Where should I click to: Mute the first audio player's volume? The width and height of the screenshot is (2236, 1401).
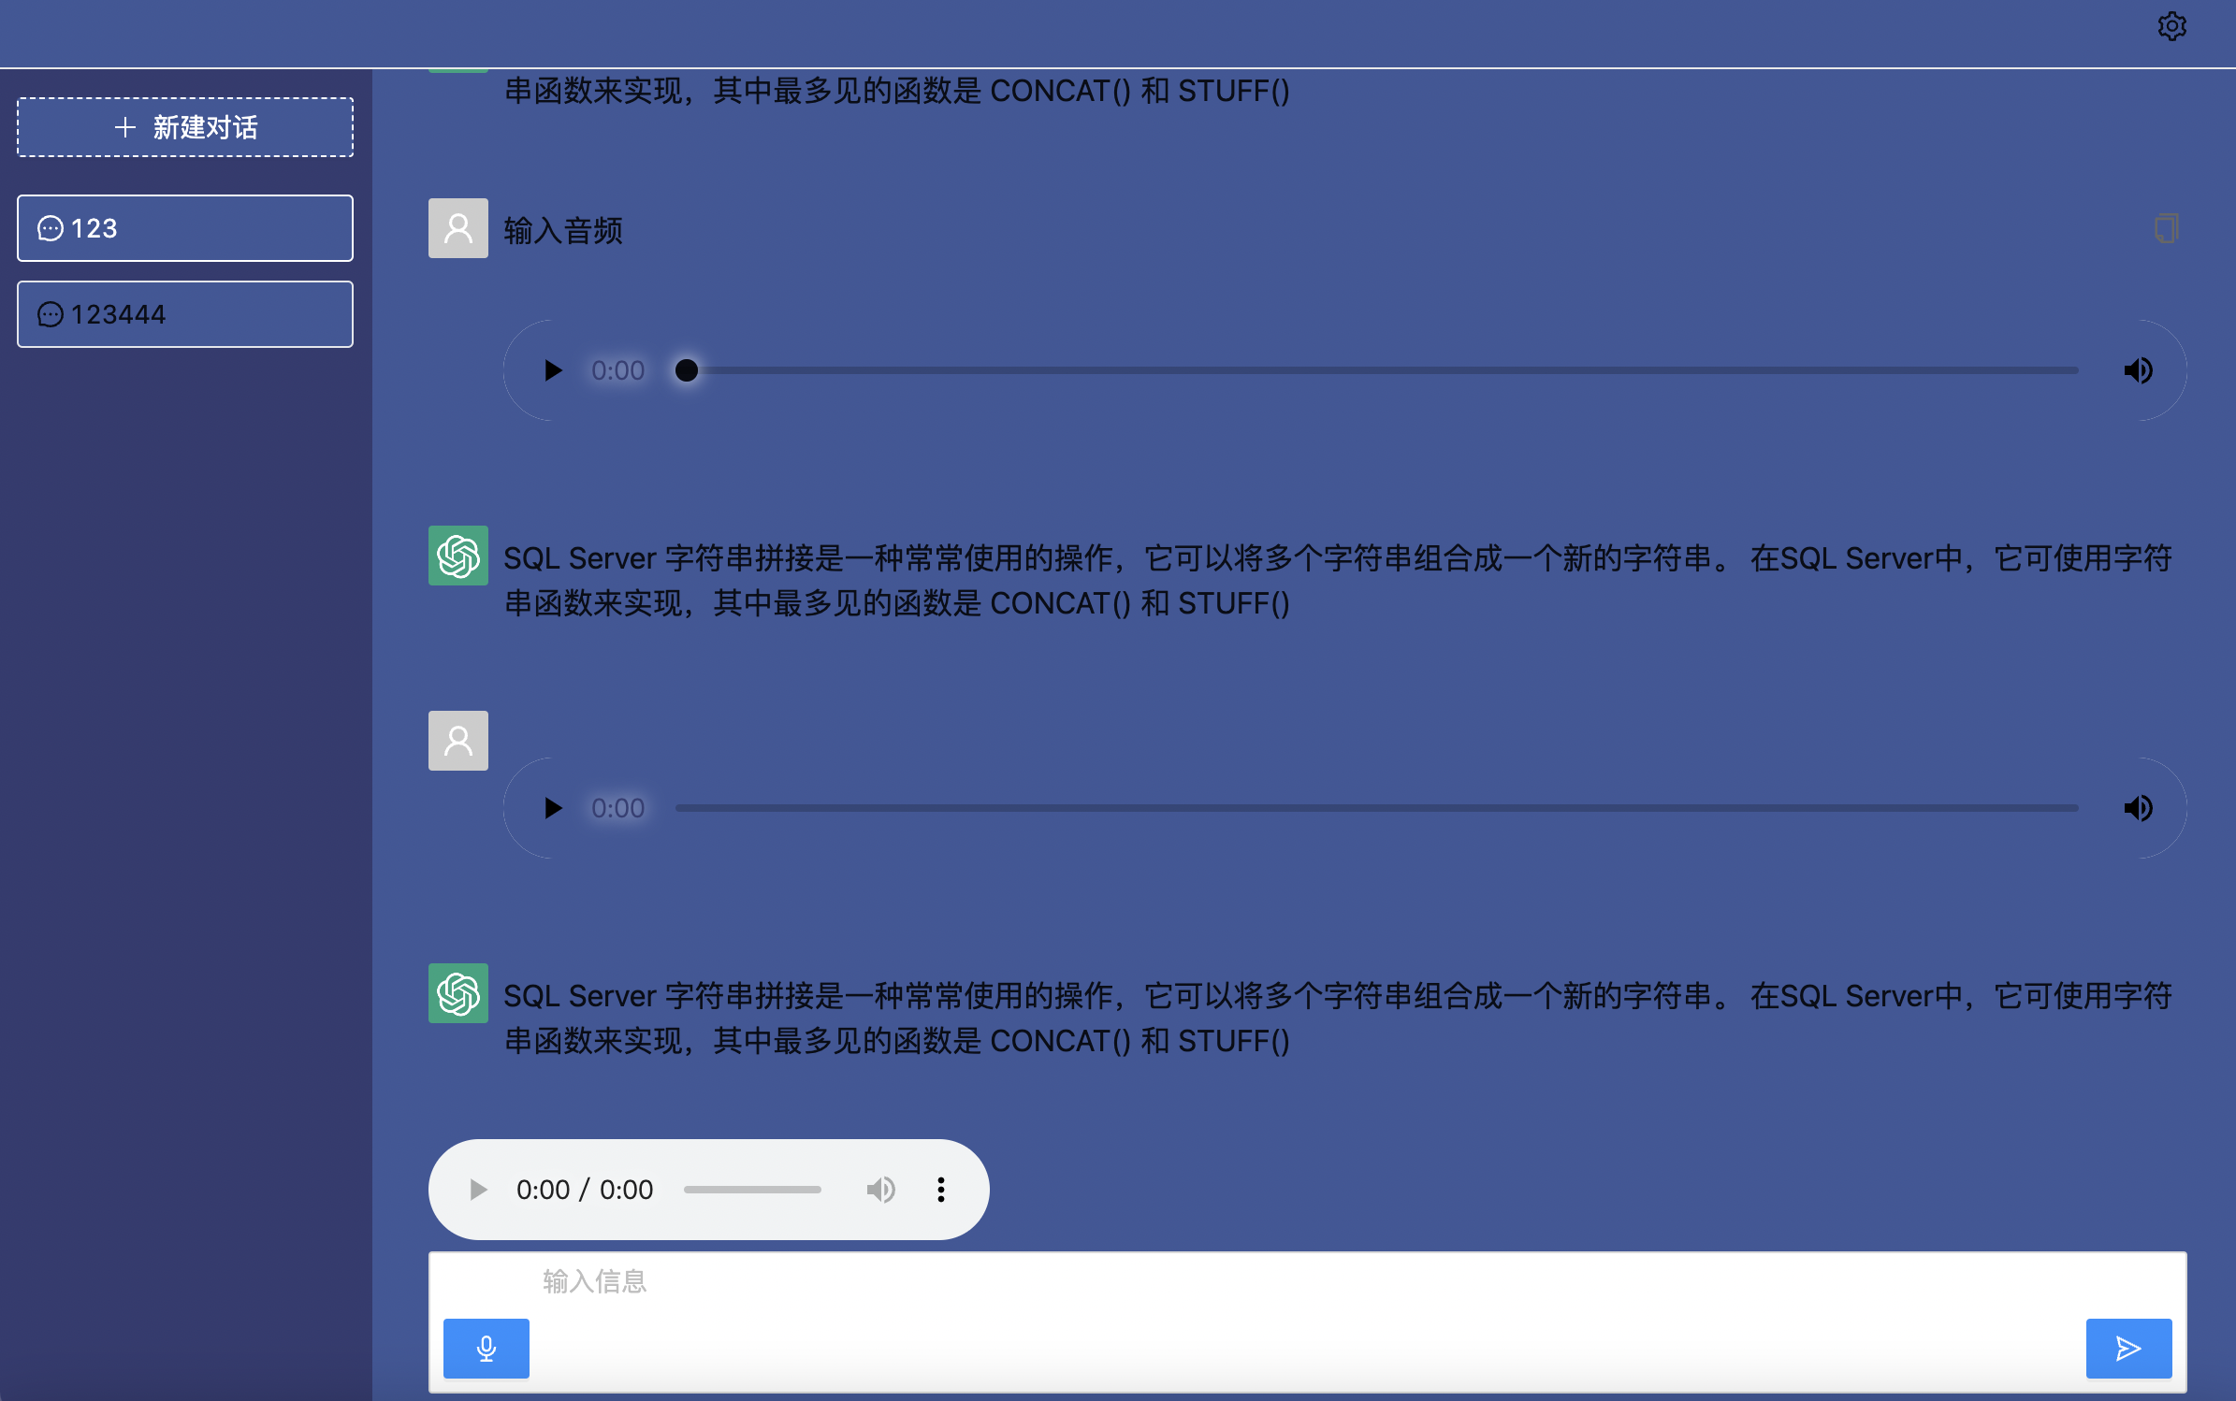[2138, 370]
